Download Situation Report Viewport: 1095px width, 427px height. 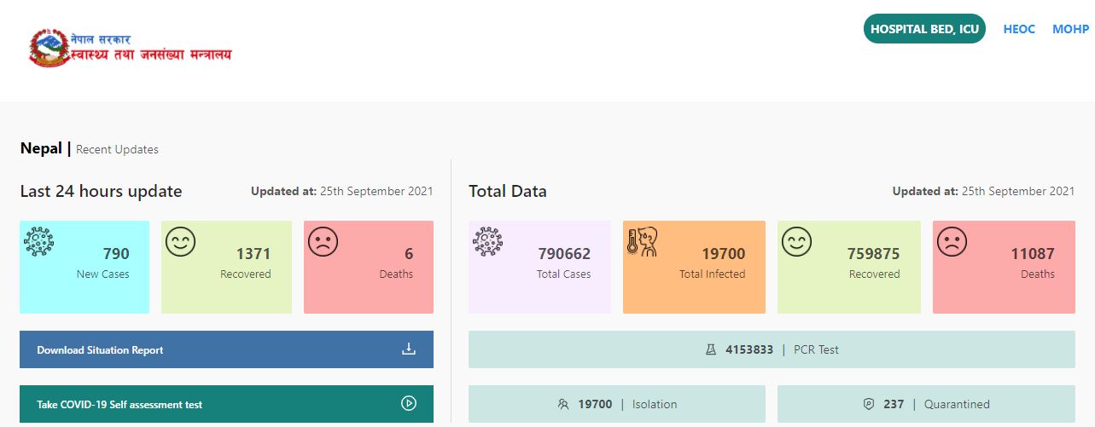click(x=226, y=349)
